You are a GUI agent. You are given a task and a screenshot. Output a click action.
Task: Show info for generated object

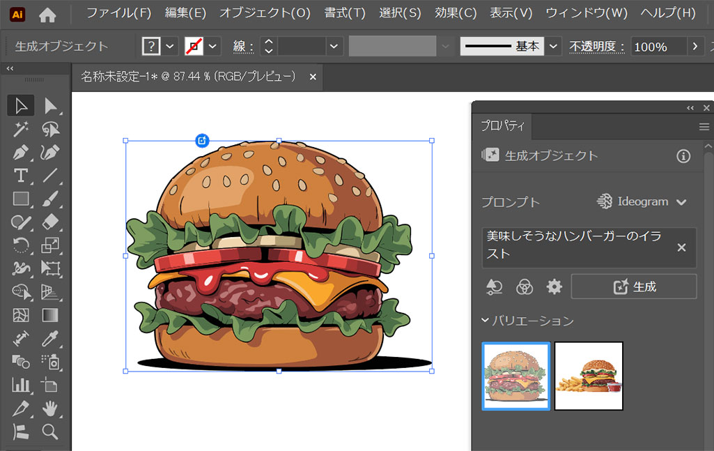[x=683, y=156]
